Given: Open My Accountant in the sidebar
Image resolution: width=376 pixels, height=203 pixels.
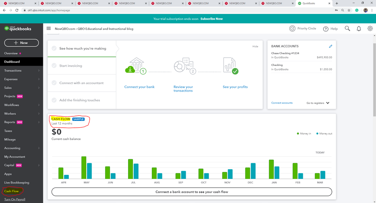Looking at the screenshot, I should (x=15, y=157).
